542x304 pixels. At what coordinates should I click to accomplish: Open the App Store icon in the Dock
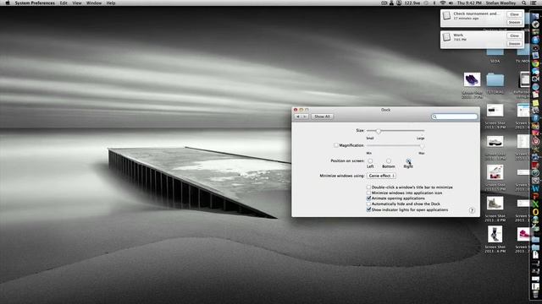[535, 40]
